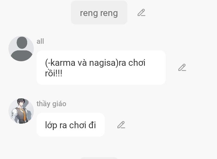Edit the "reng reng" narration with the pencil icon
217x159 pixels.
coord(141,13)
